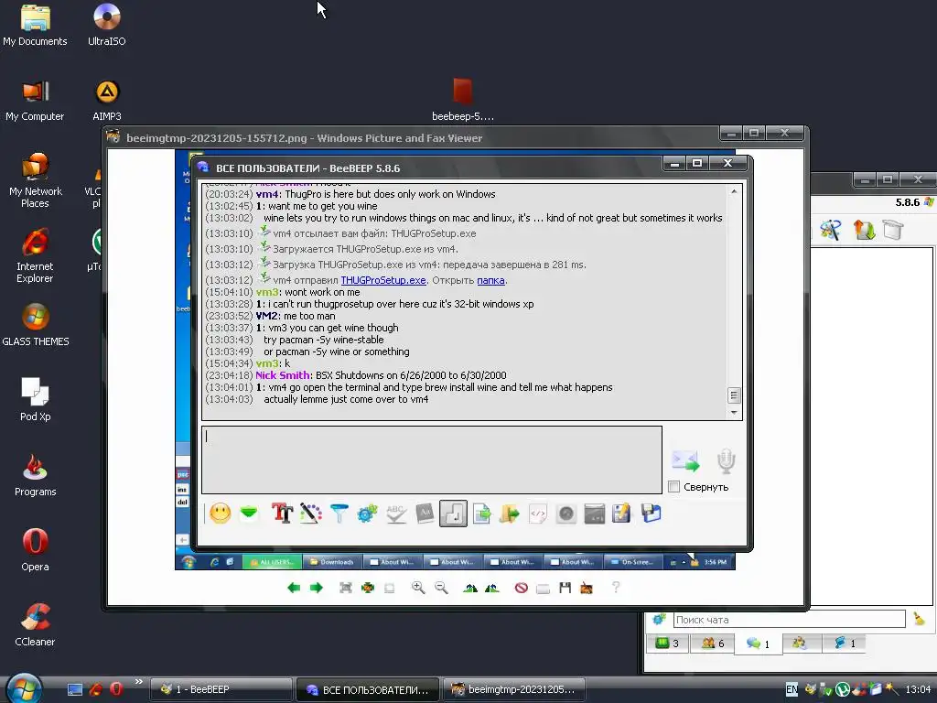Click the chat scrollbar up arrow
The image size is (937, 703).
tap(734, 191)
